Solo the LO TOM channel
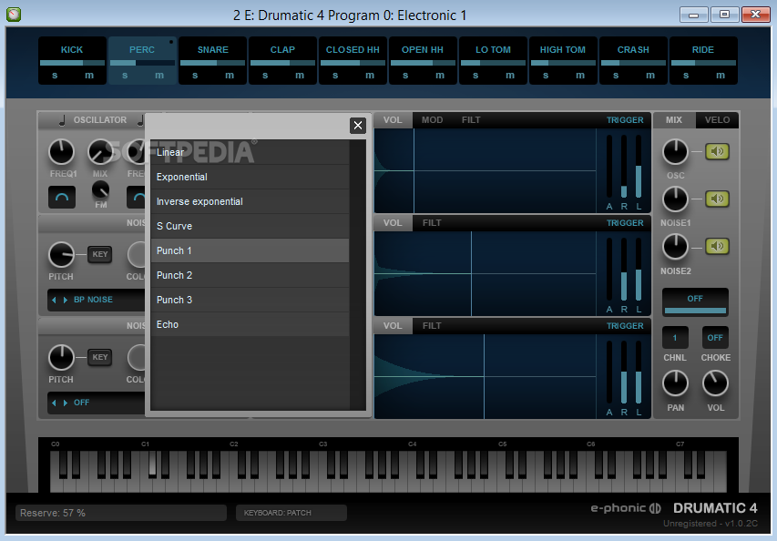The height and width of the screenshot is (541, 777). click(475, 76)
